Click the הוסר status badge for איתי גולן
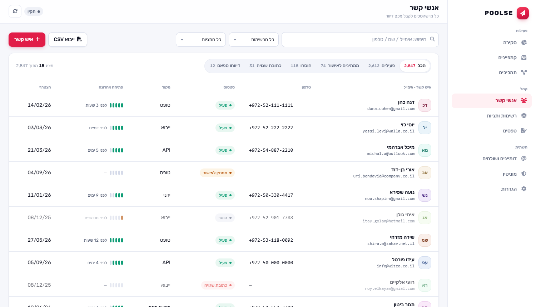The image size is (536, 307). (225, 218)
